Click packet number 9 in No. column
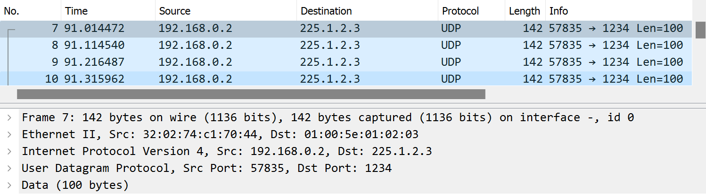 55,62
